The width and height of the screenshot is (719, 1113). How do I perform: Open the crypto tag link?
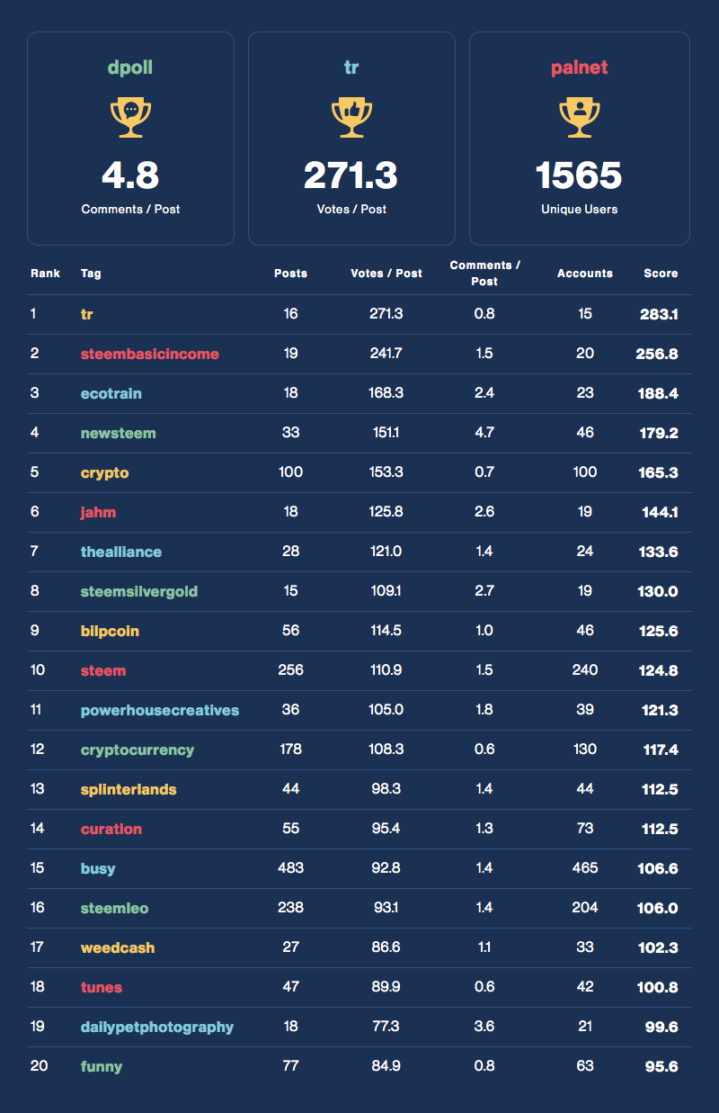[x=104, y=472]
